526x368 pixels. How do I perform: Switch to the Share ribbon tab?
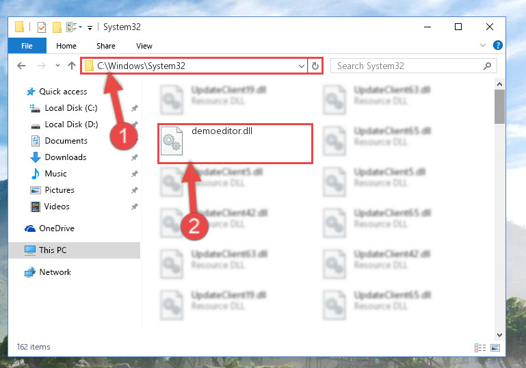(x=105, y=46)
